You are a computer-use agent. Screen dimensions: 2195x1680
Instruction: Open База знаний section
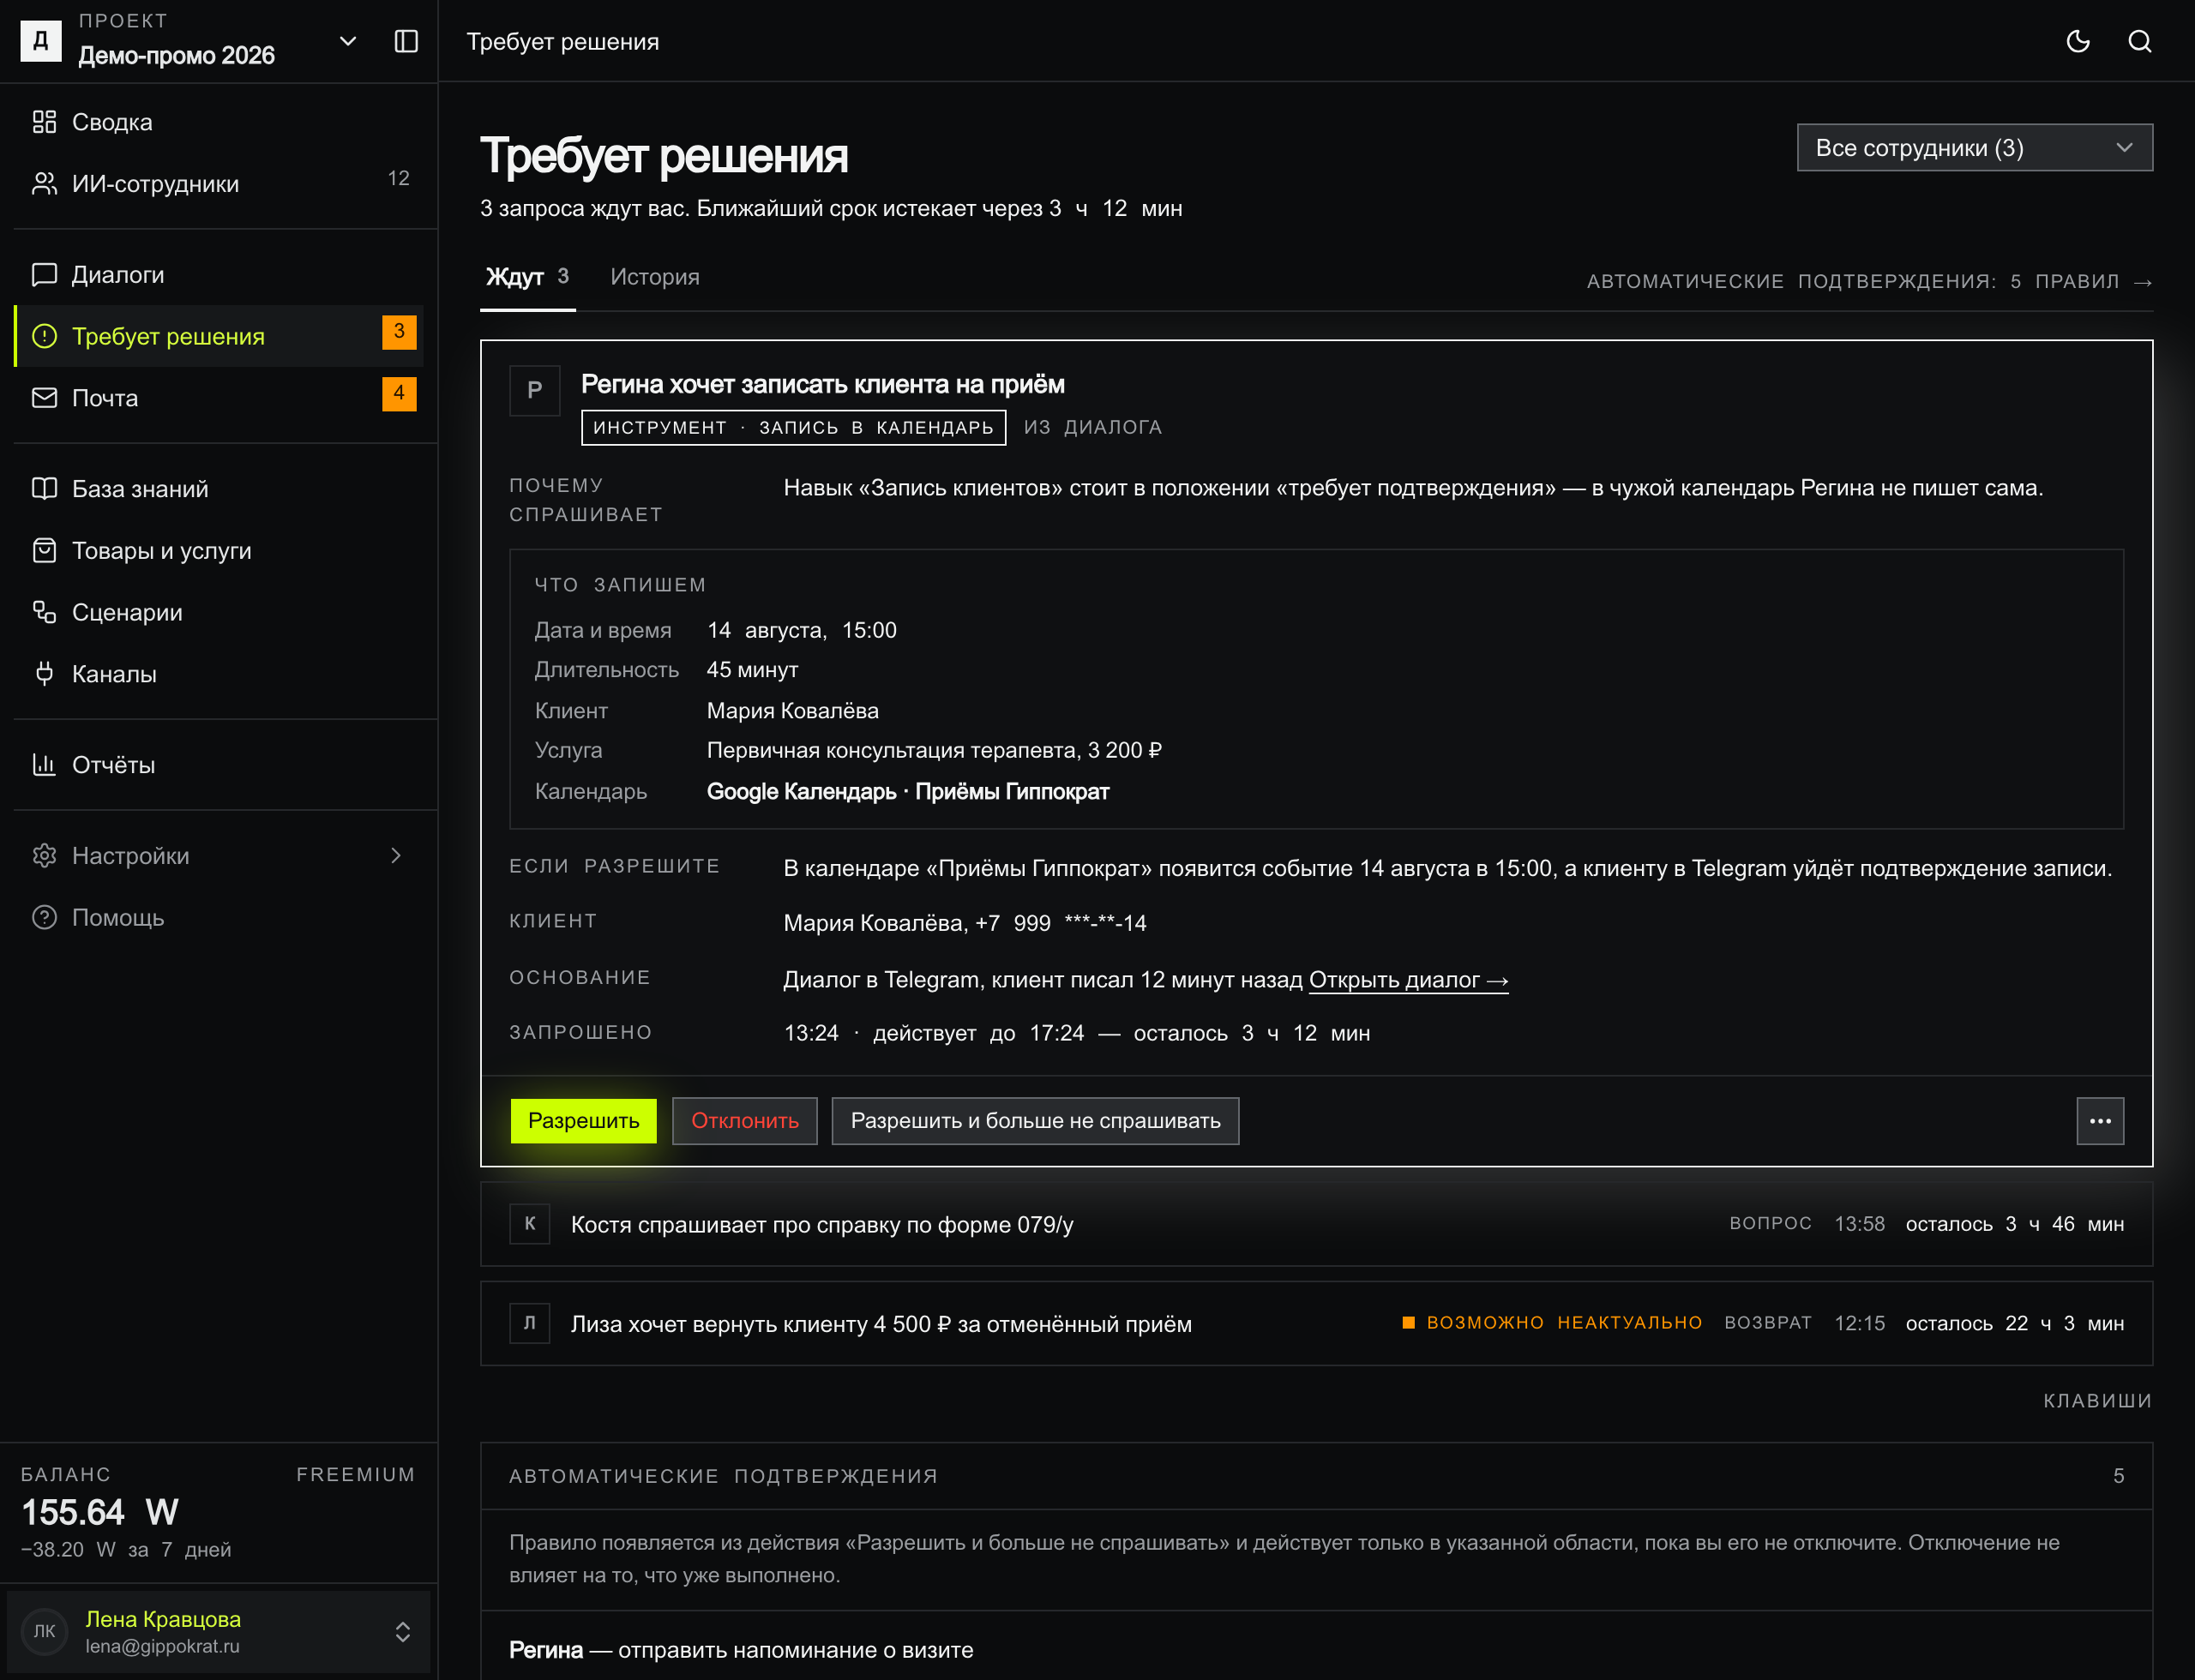219,488
